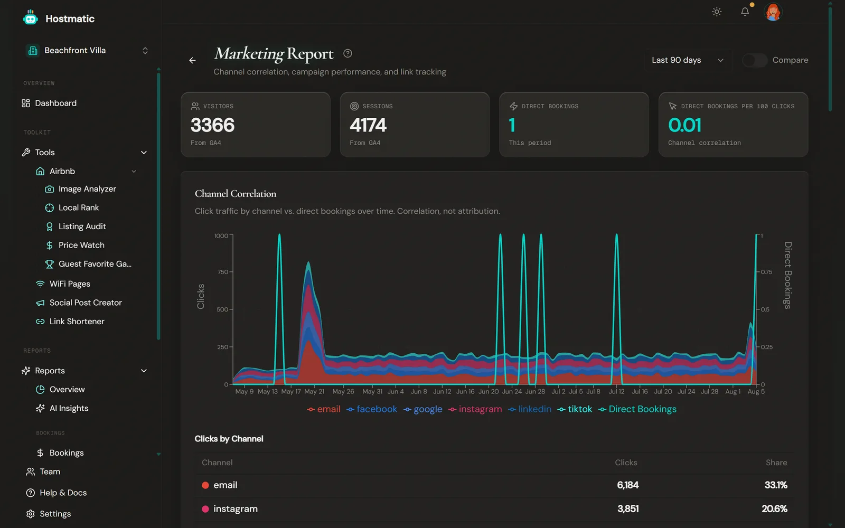Open notifications bell icon
Image resolution: width=845 pixels, height=528 pixels.
click(x=745, y=12)
